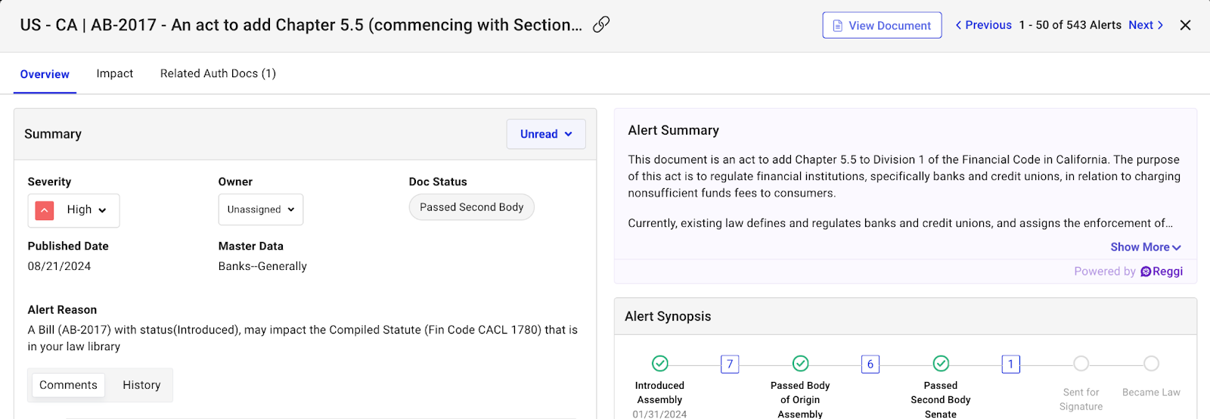Close the alert detail panel

1185,25
